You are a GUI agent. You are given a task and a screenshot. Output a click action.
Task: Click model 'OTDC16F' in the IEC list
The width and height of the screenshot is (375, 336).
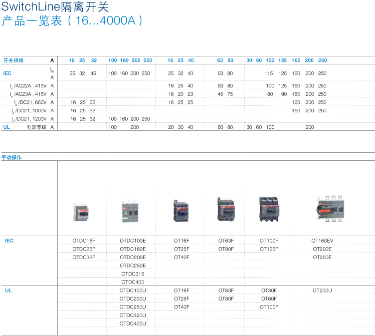84,241
